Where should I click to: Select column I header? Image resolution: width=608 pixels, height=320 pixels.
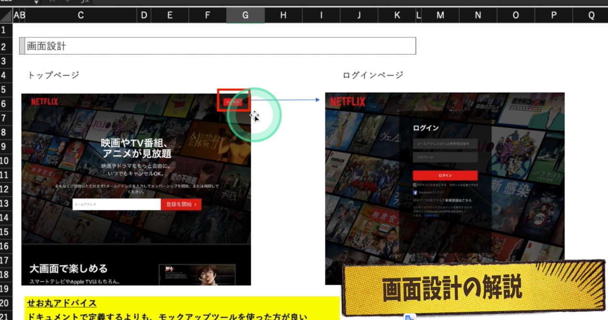(321, 16)
